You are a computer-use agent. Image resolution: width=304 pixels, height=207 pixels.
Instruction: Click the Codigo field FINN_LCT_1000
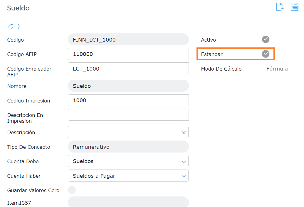(x=128, y=40)
